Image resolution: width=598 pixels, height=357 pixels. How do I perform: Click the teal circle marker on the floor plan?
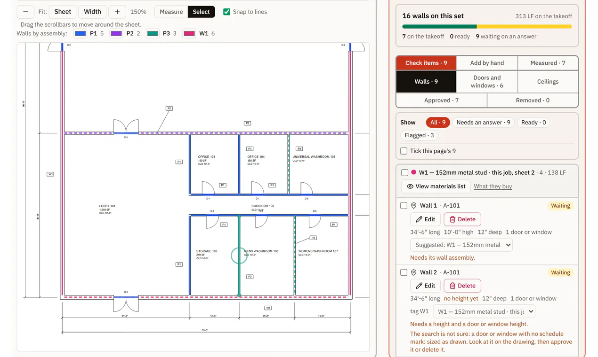pos(239,256)
